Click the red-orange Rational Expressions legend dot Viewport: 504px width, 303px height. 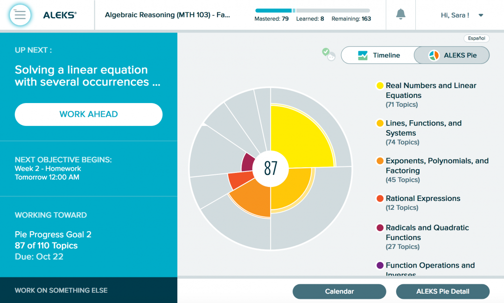380,199
